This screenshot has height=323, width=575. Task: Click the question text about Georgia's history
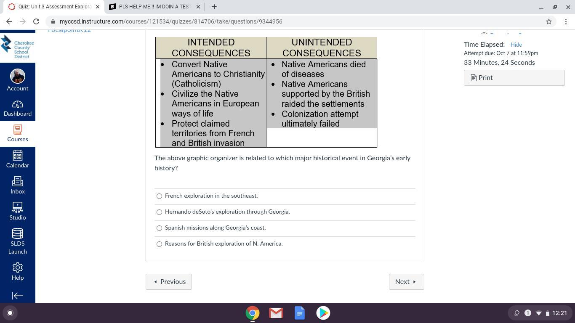282,163
